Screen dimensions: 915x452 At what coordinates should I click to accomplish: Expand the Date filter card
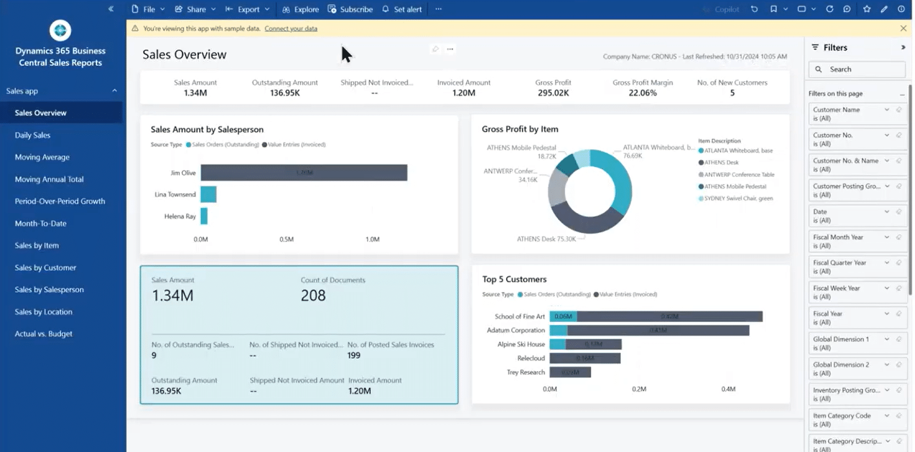886,212
